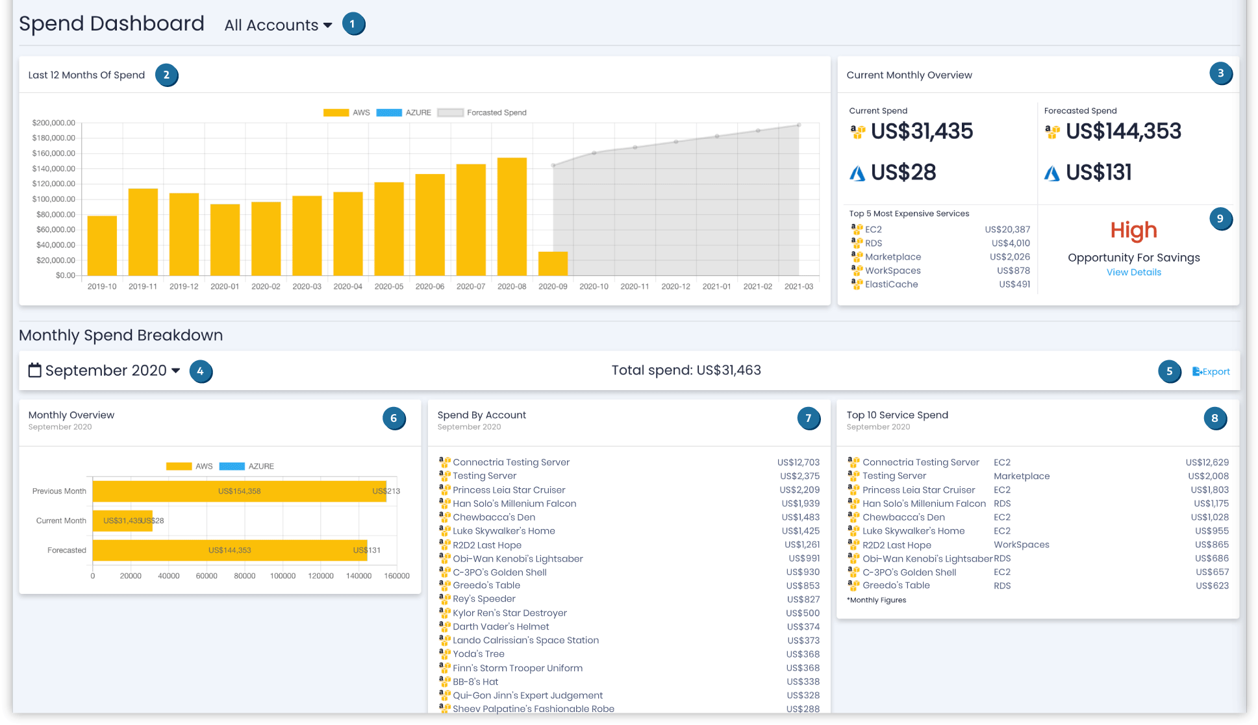This screenshot has height=725, width=1258.
Task: Click AWS icon beside ElastiCache service
Action: [857, 284]
